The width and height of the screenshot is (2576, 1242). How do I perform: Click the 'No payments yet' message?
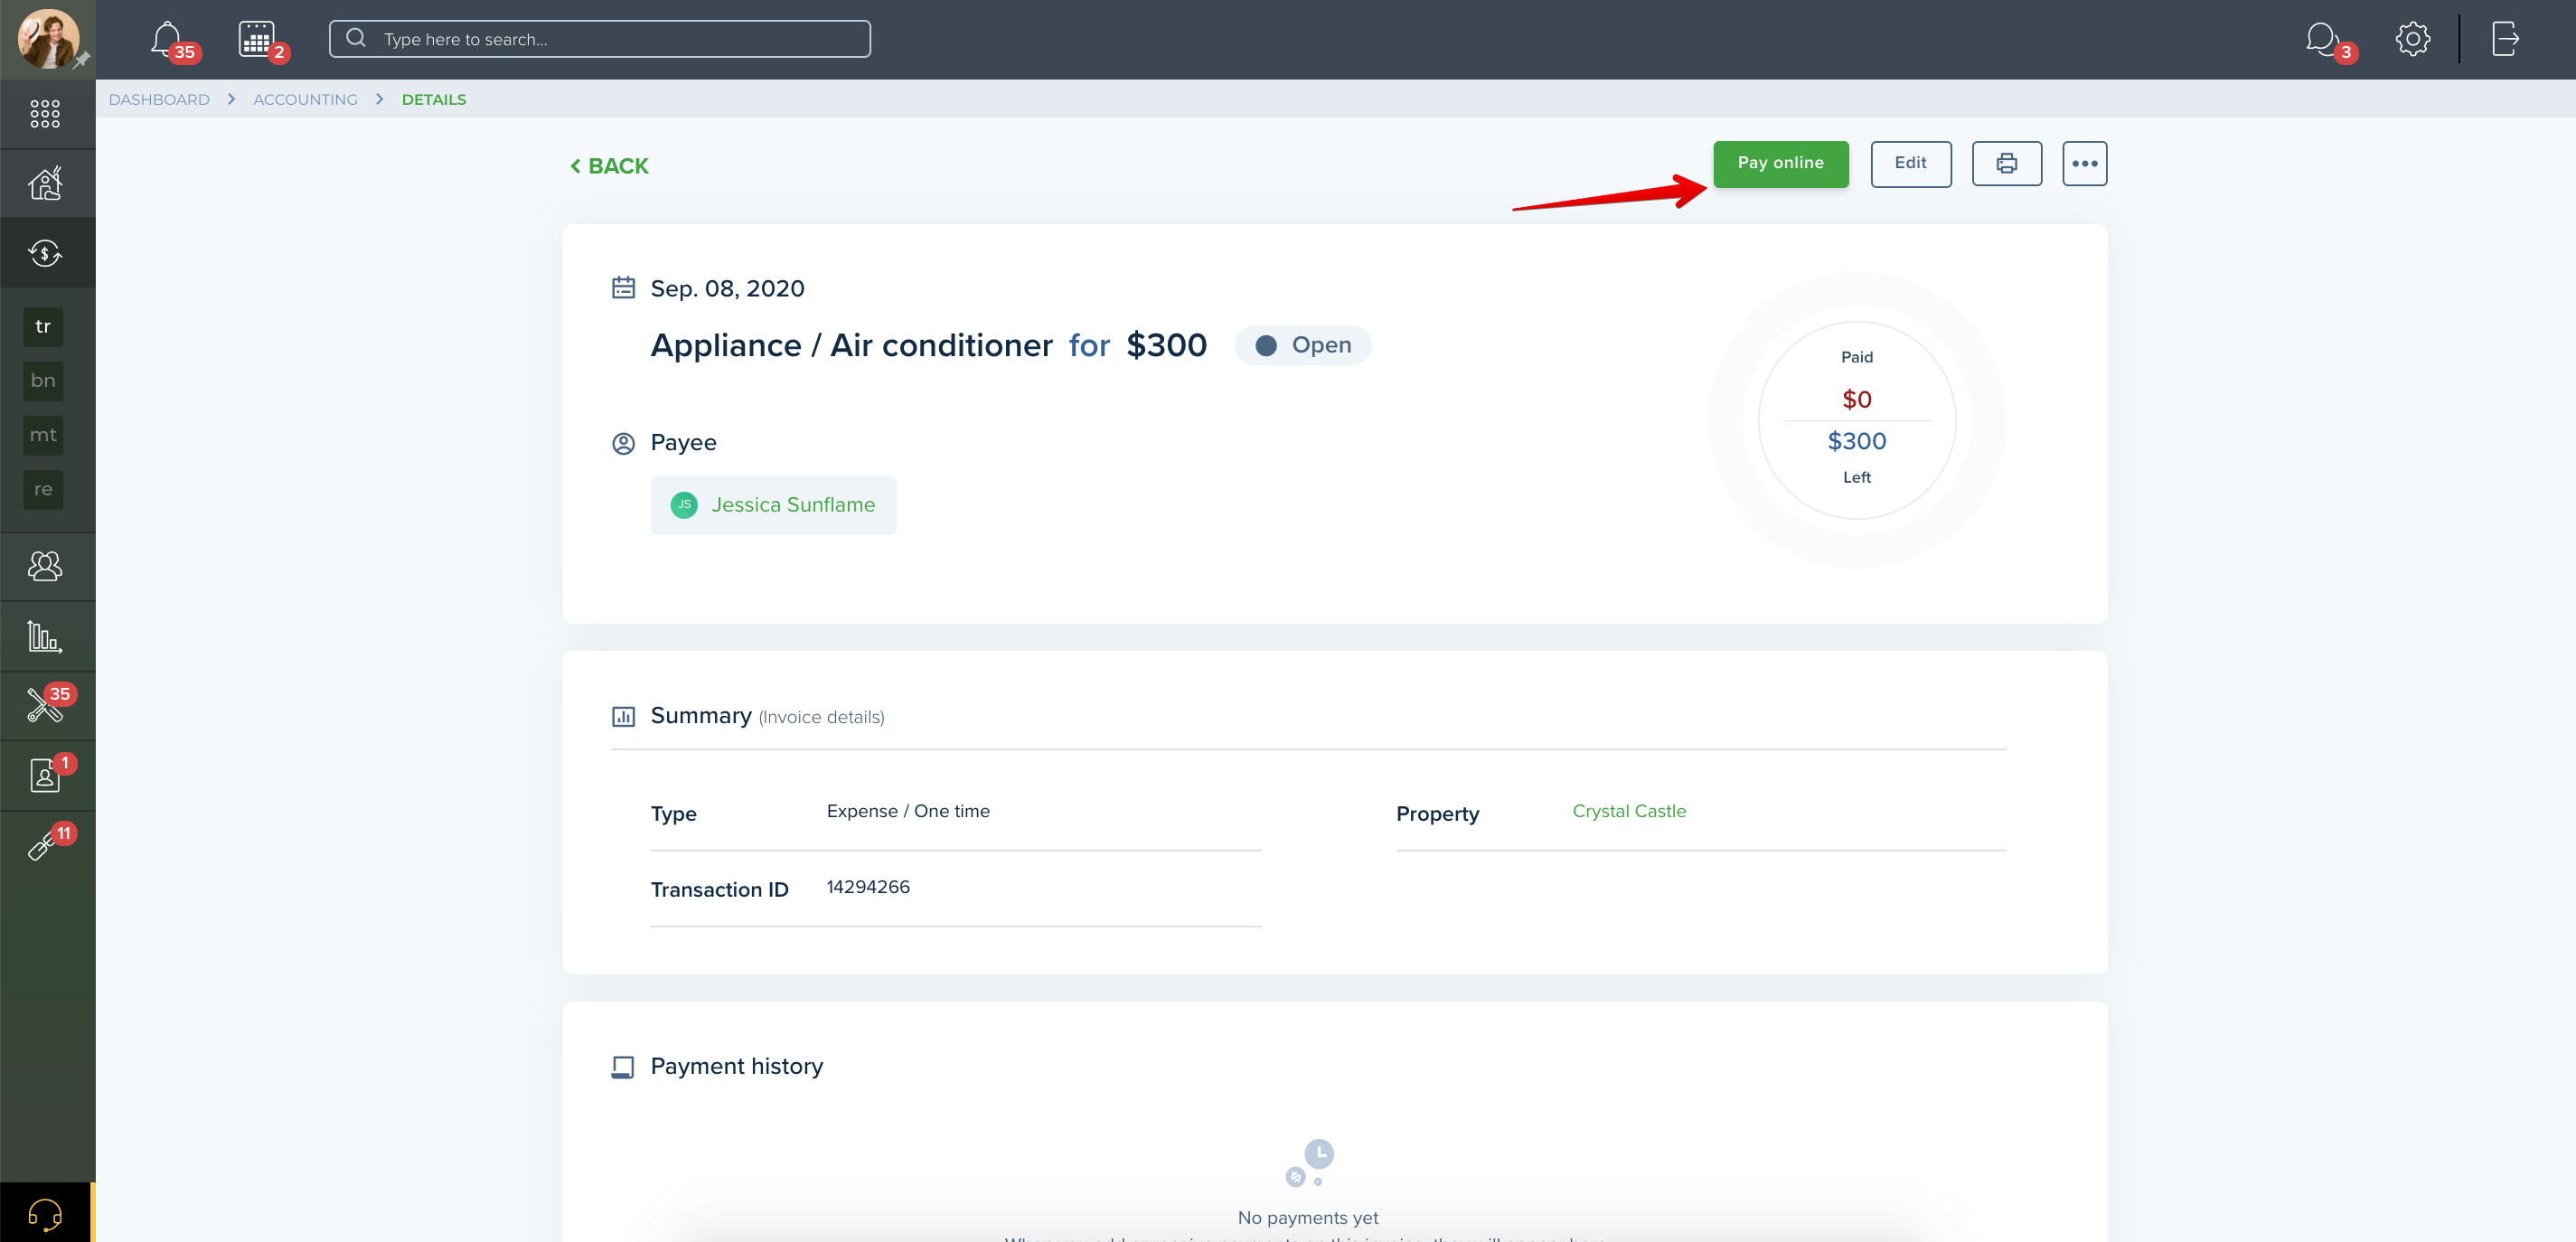tap(1307, 1217)
